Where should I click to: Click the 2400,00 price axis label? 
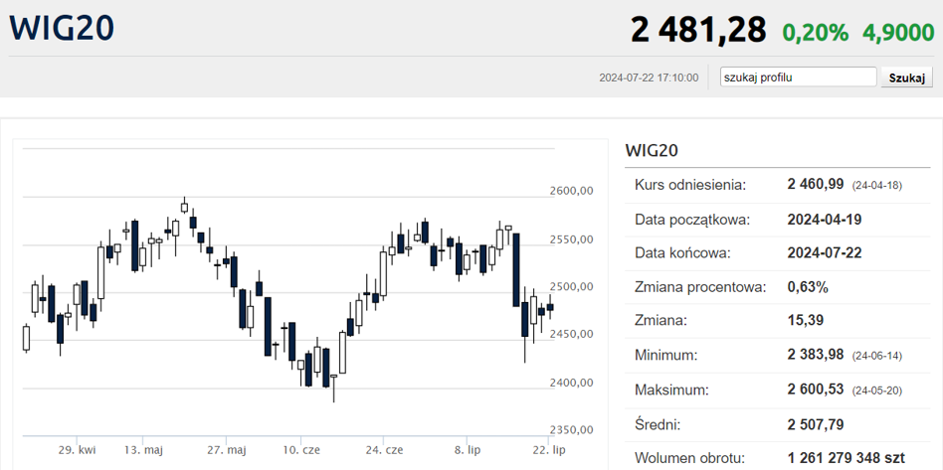(571, 383)
